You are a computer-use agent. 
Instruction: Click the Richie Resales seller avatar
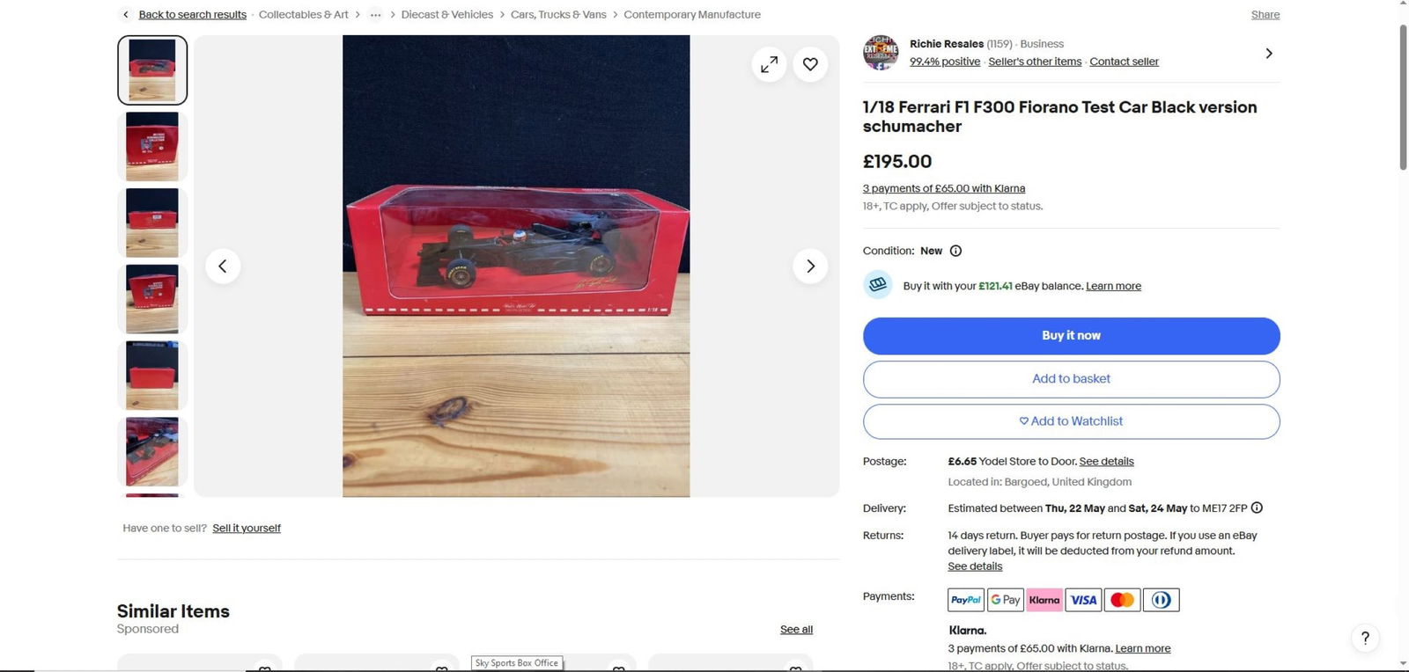881,53
